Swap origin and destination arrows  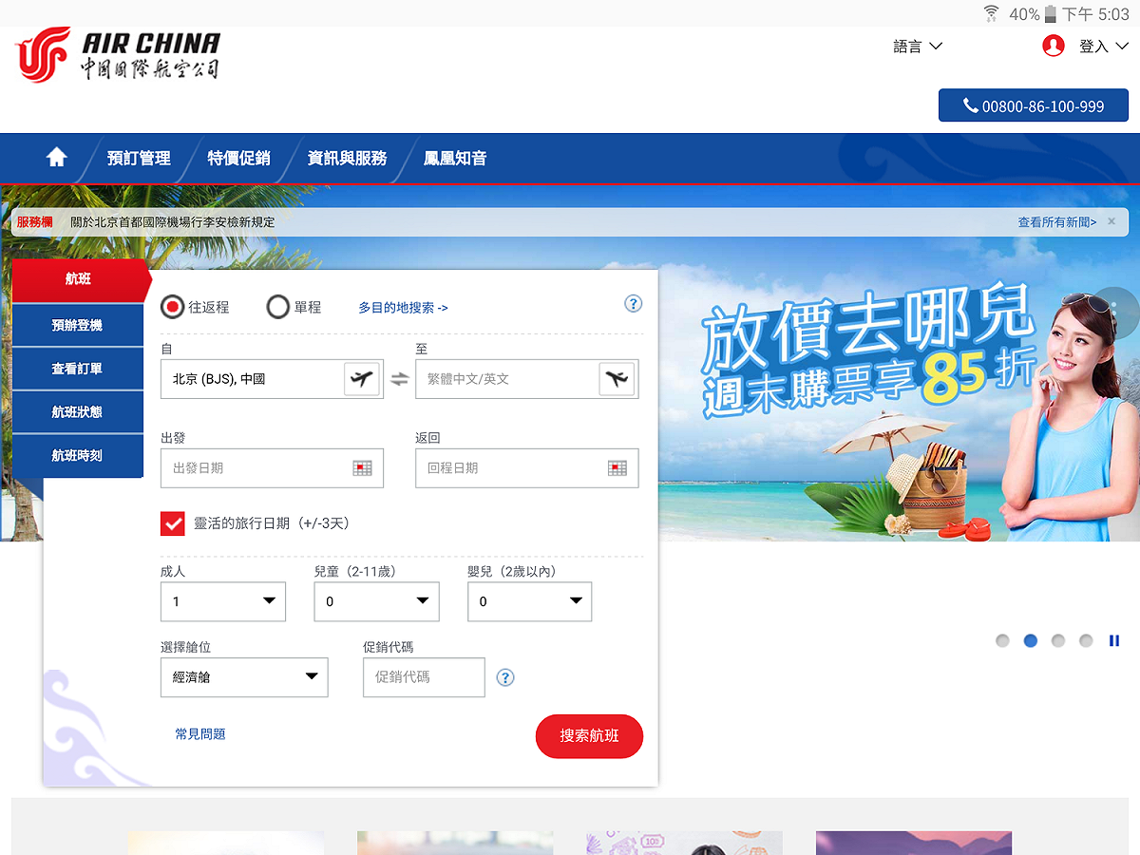point(399,379)
